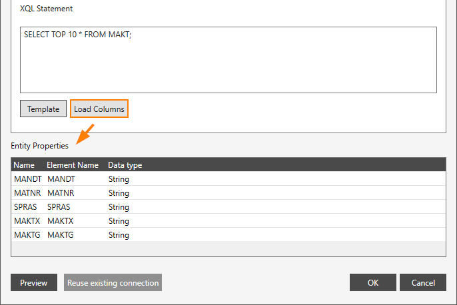Screen dimensions: 457x305
Task: Select the MAKTX property row
Action: 228,220
